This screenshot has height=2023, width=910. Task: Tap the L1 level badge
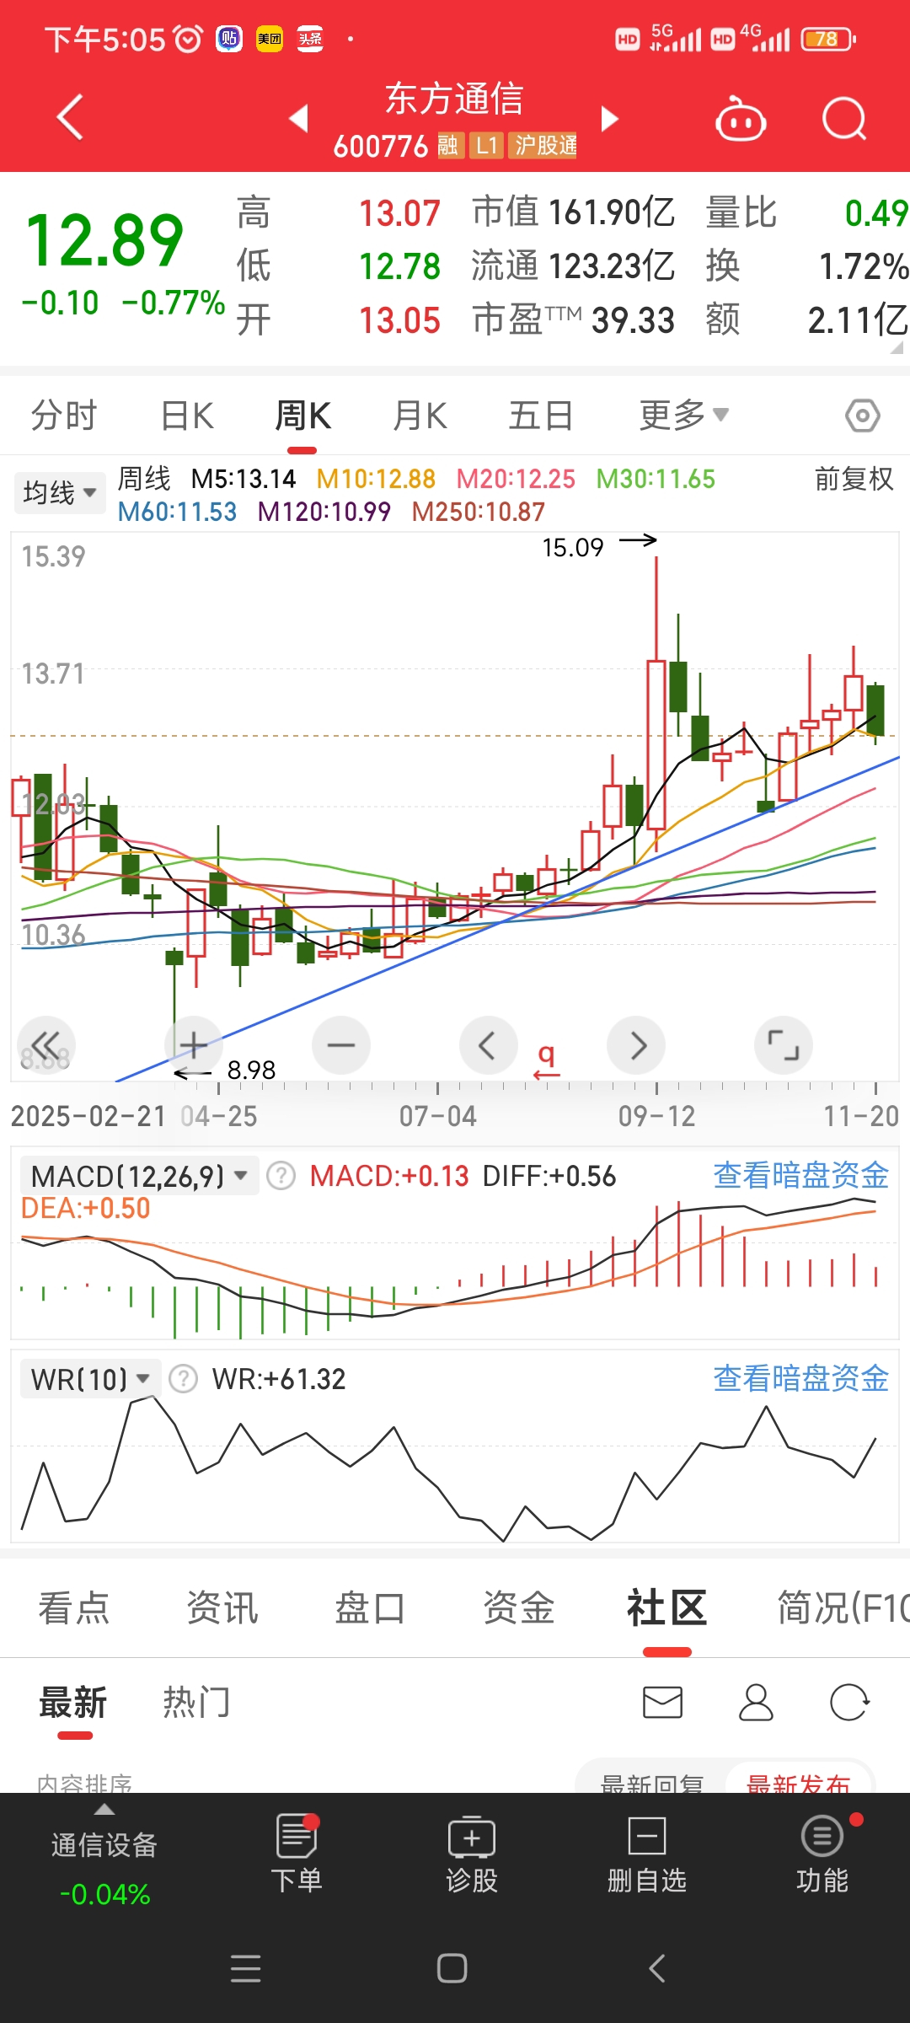pyautogui.click(x=487, y=146)
